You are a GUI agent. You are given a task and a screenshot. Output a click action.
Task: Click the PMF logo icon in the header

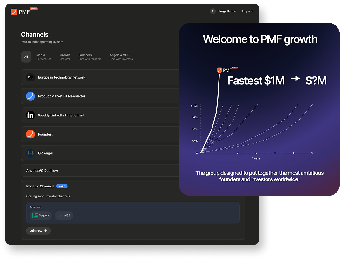click(14, 12)
